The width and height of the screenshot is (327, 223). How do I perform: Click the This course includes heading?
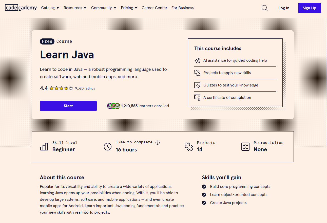point(218,48)
